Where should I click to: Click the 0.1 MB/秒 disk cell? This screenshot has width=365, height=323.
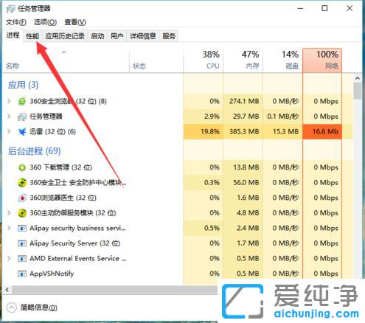coord(282,117)
